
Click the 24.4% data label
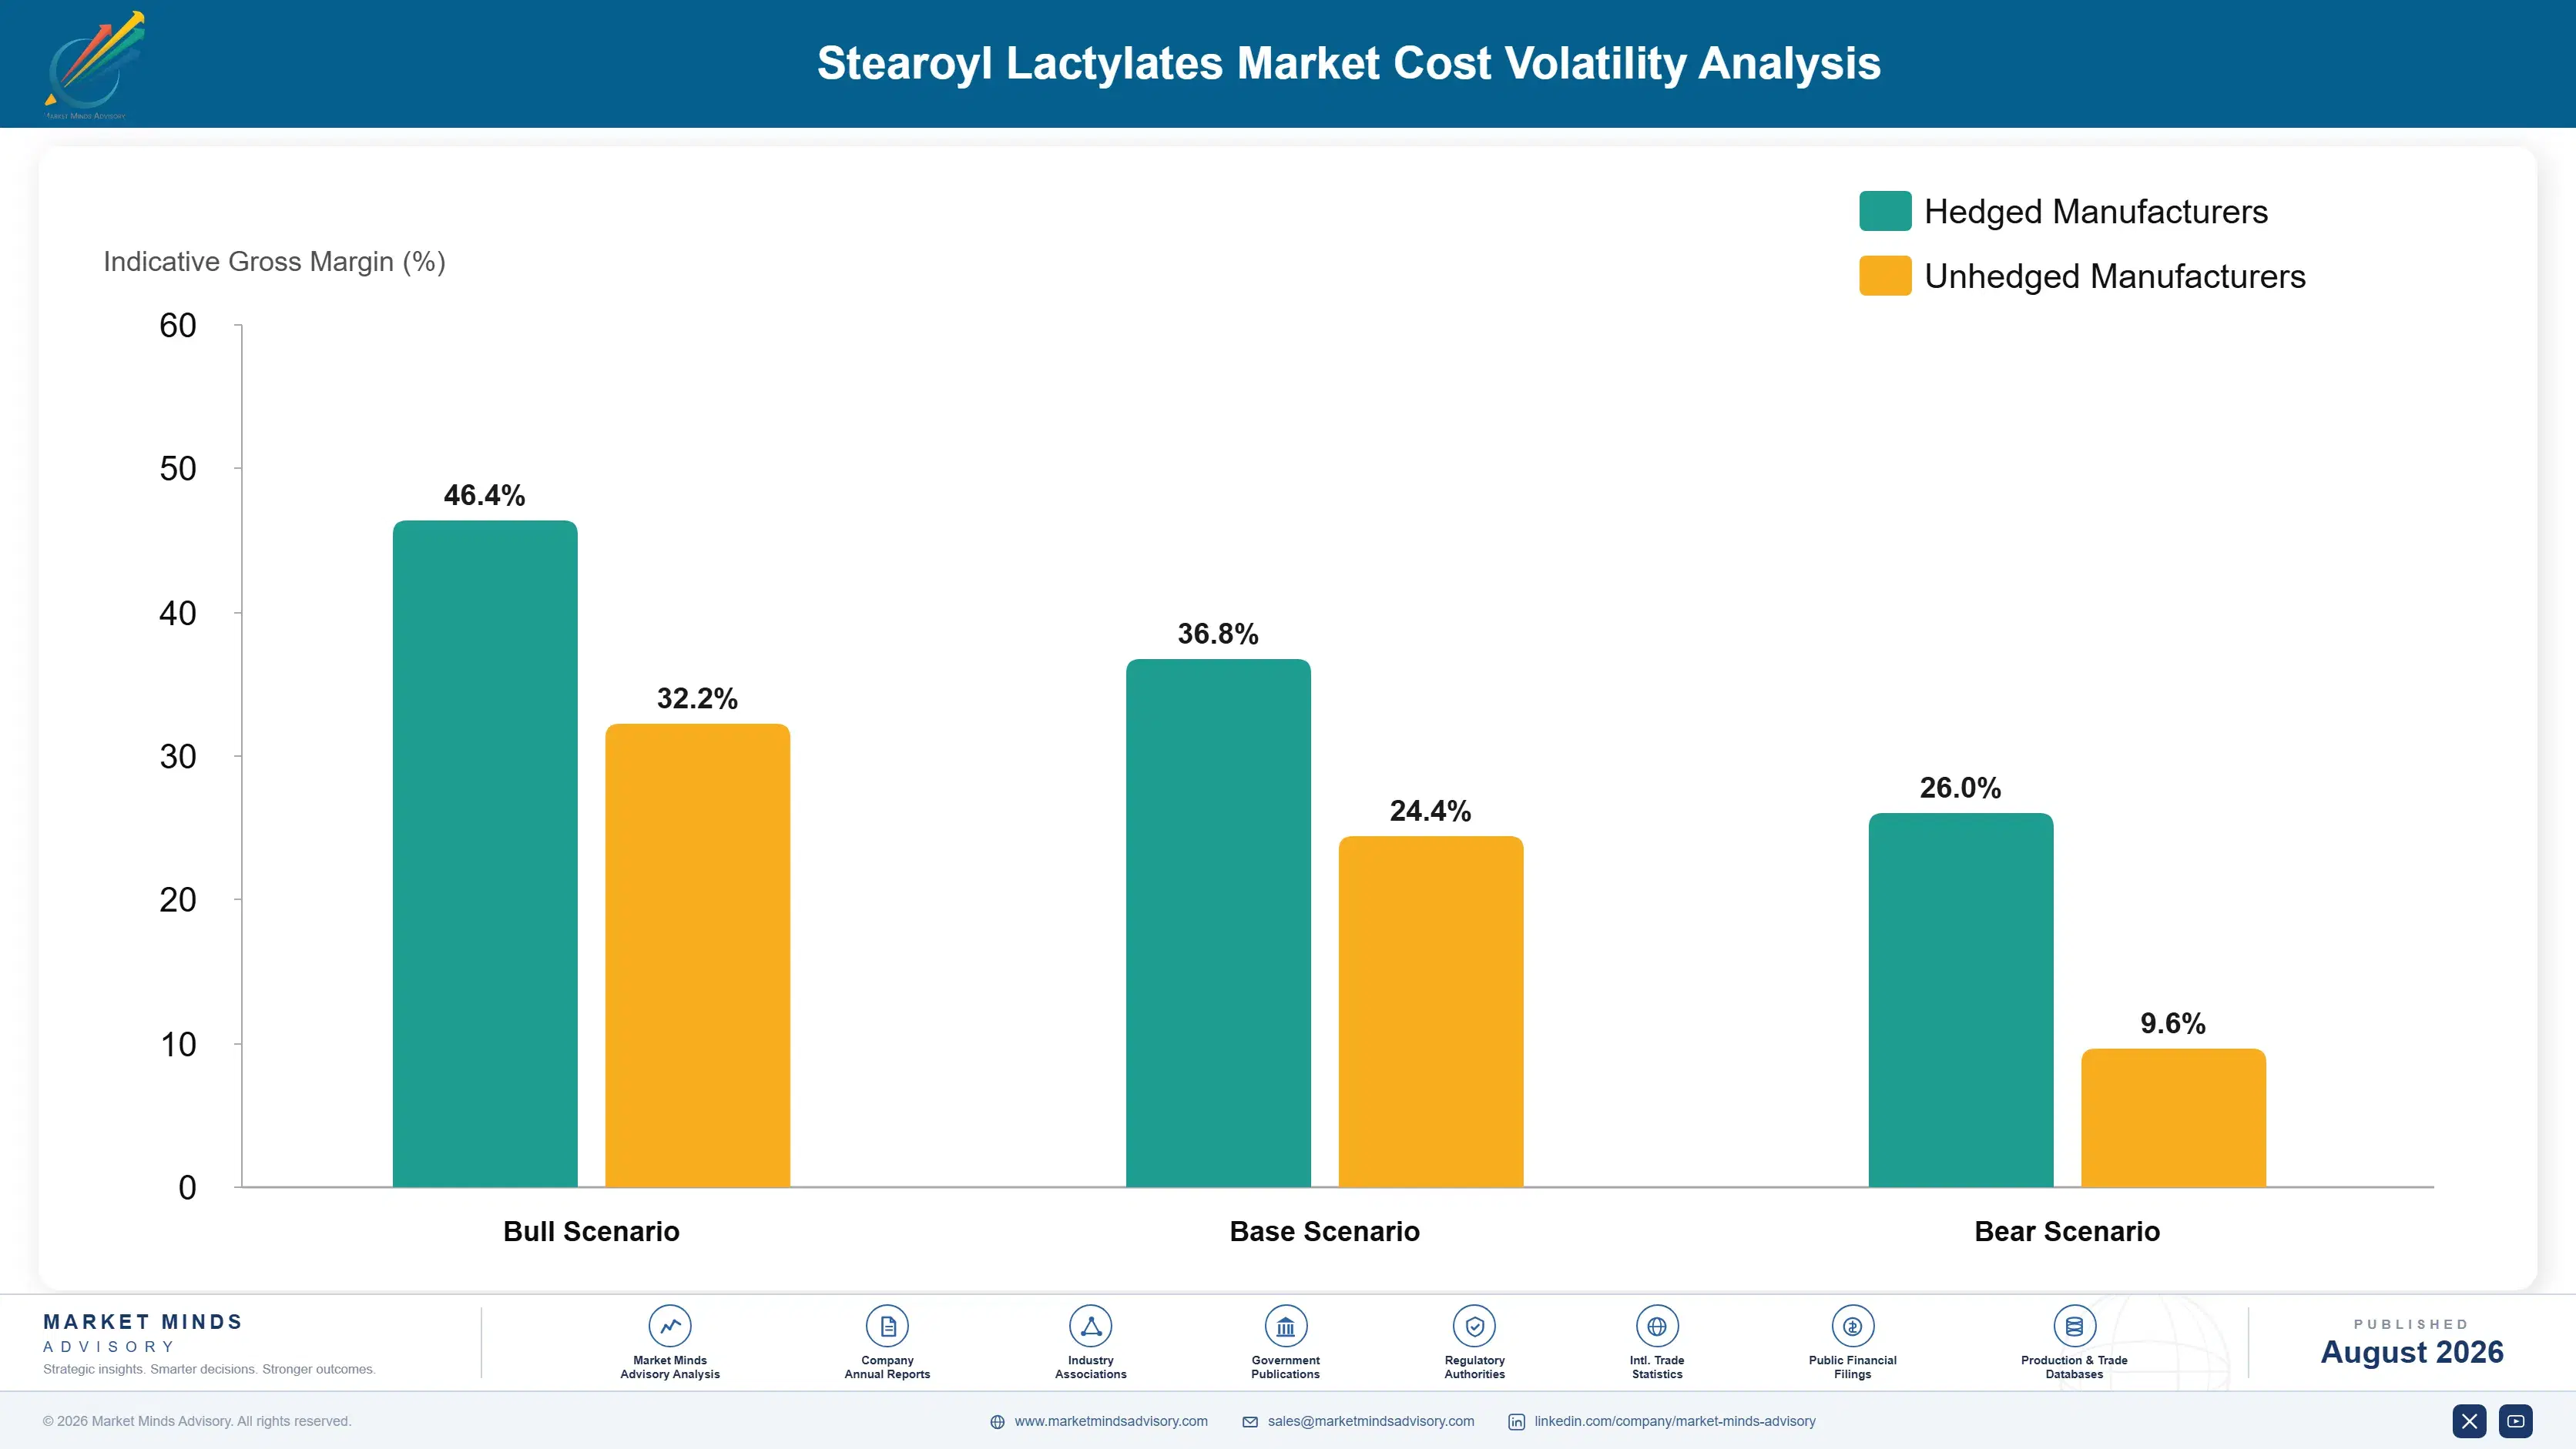(x=1431, y=811)
